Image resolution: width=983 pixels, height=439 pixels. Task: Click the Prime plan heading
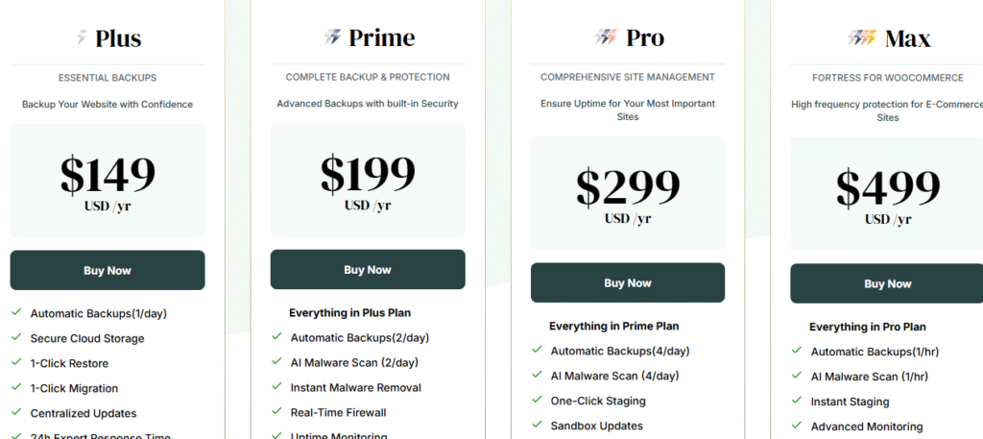pos(382,37)
